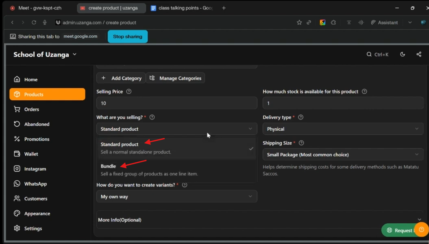Screen dimensions: 429x244
Task: Open Wallet from the sidebar
Action: (47, 154)
